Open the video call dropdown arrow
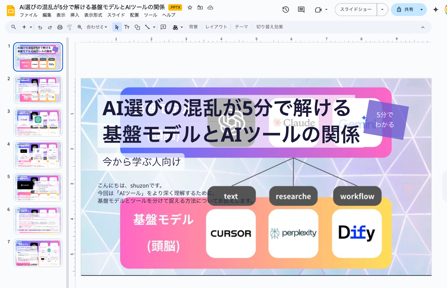 [x=326, y=10]
